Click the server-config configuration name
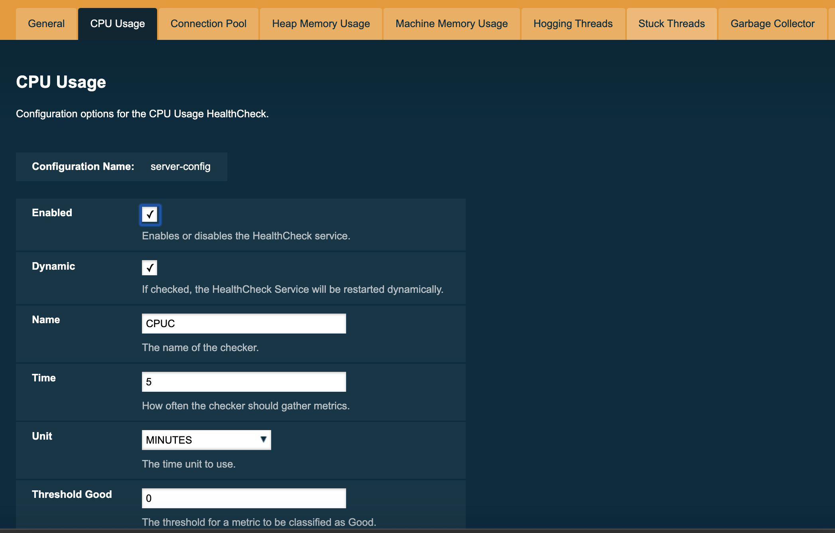Viewport: 835px width, 533px height. pyautogui.click(x=180, y=166)
